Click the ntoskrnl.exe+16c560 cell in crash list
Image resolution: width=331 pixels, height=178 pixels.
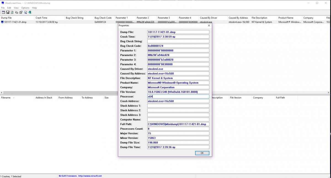point(239,22)
